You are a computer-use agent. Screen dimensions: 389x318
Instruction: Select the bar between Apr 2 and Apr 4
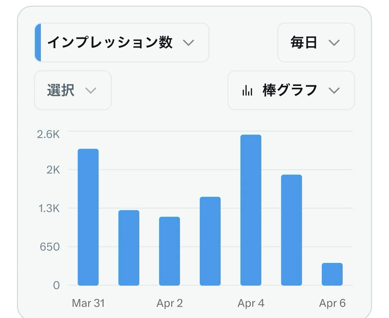[x=210, y=241]
